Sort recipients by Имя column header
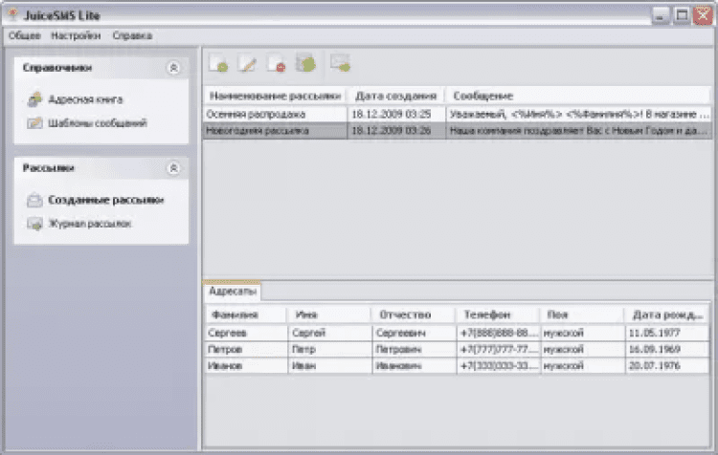Viewport: 718px width, 455px height. point(329,314)
